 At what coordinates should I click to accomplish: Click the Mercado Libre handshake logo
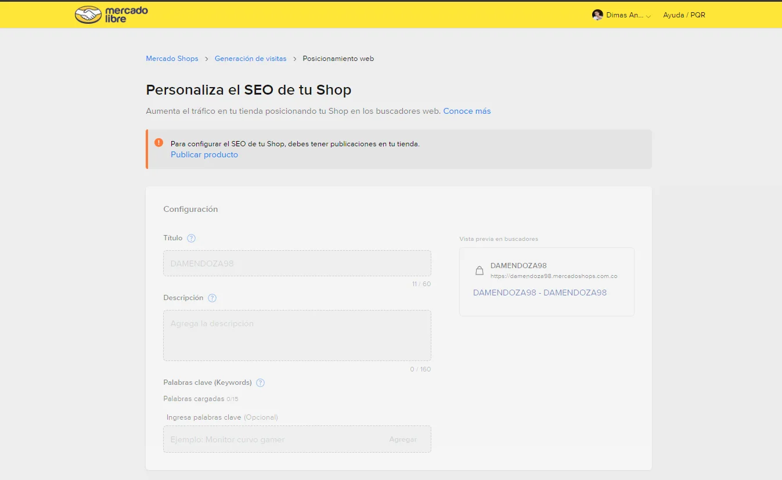[87, 14]
